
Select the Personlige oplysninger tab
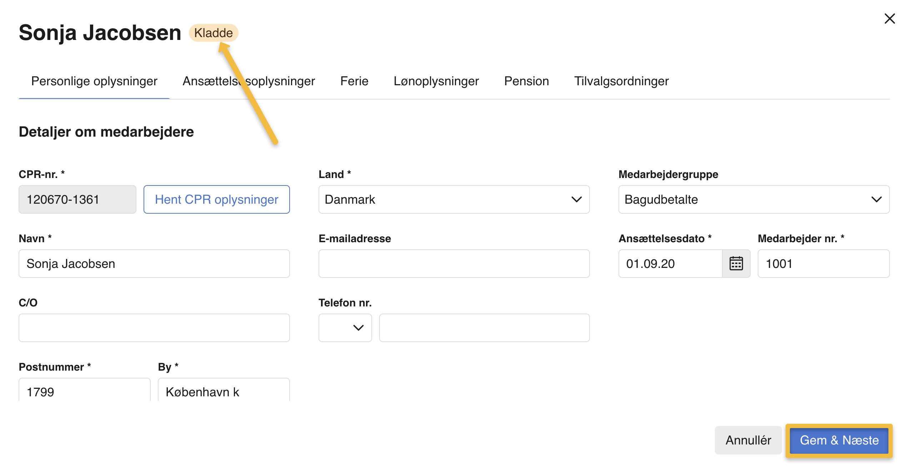tap(94, 81)
